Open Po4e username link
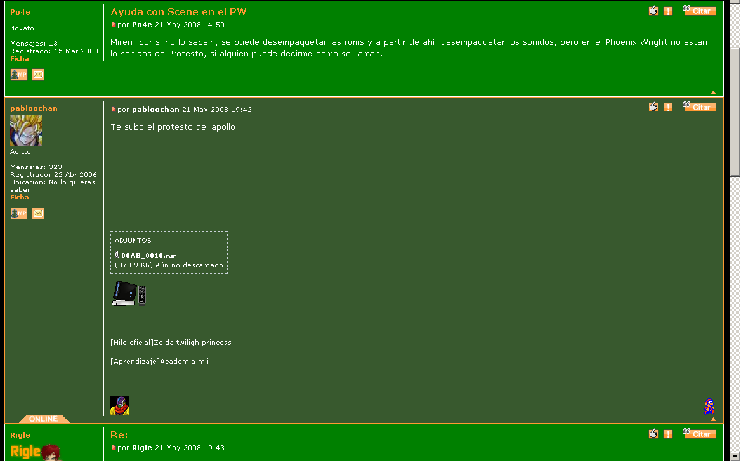This screenshot has height=461, width=741. coord(20,12)
